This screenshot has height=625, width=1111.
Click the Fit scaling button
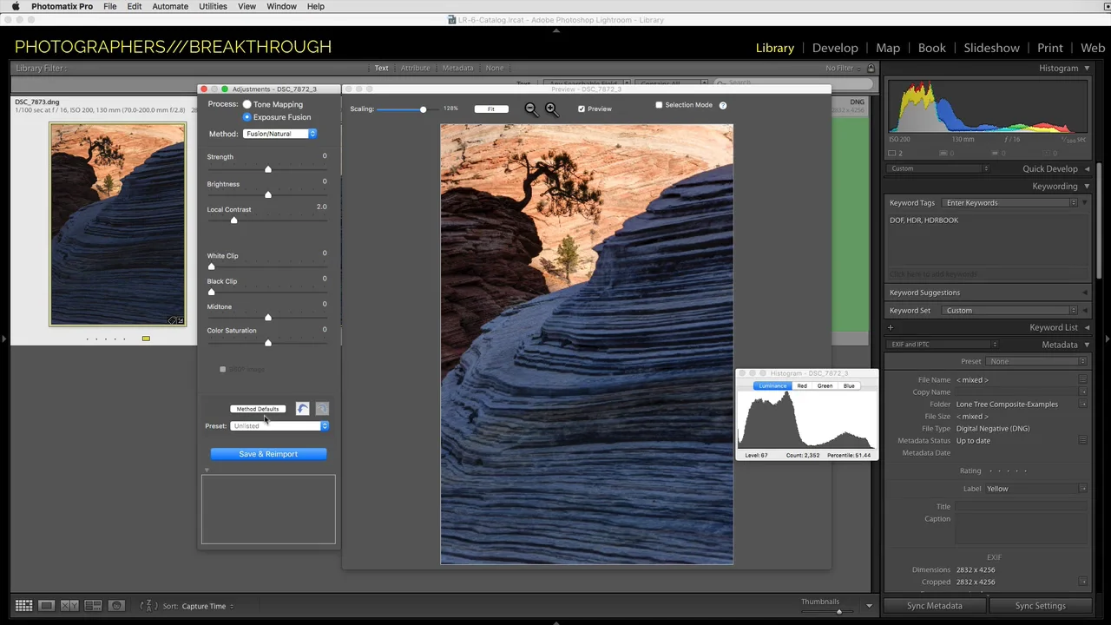491,109
